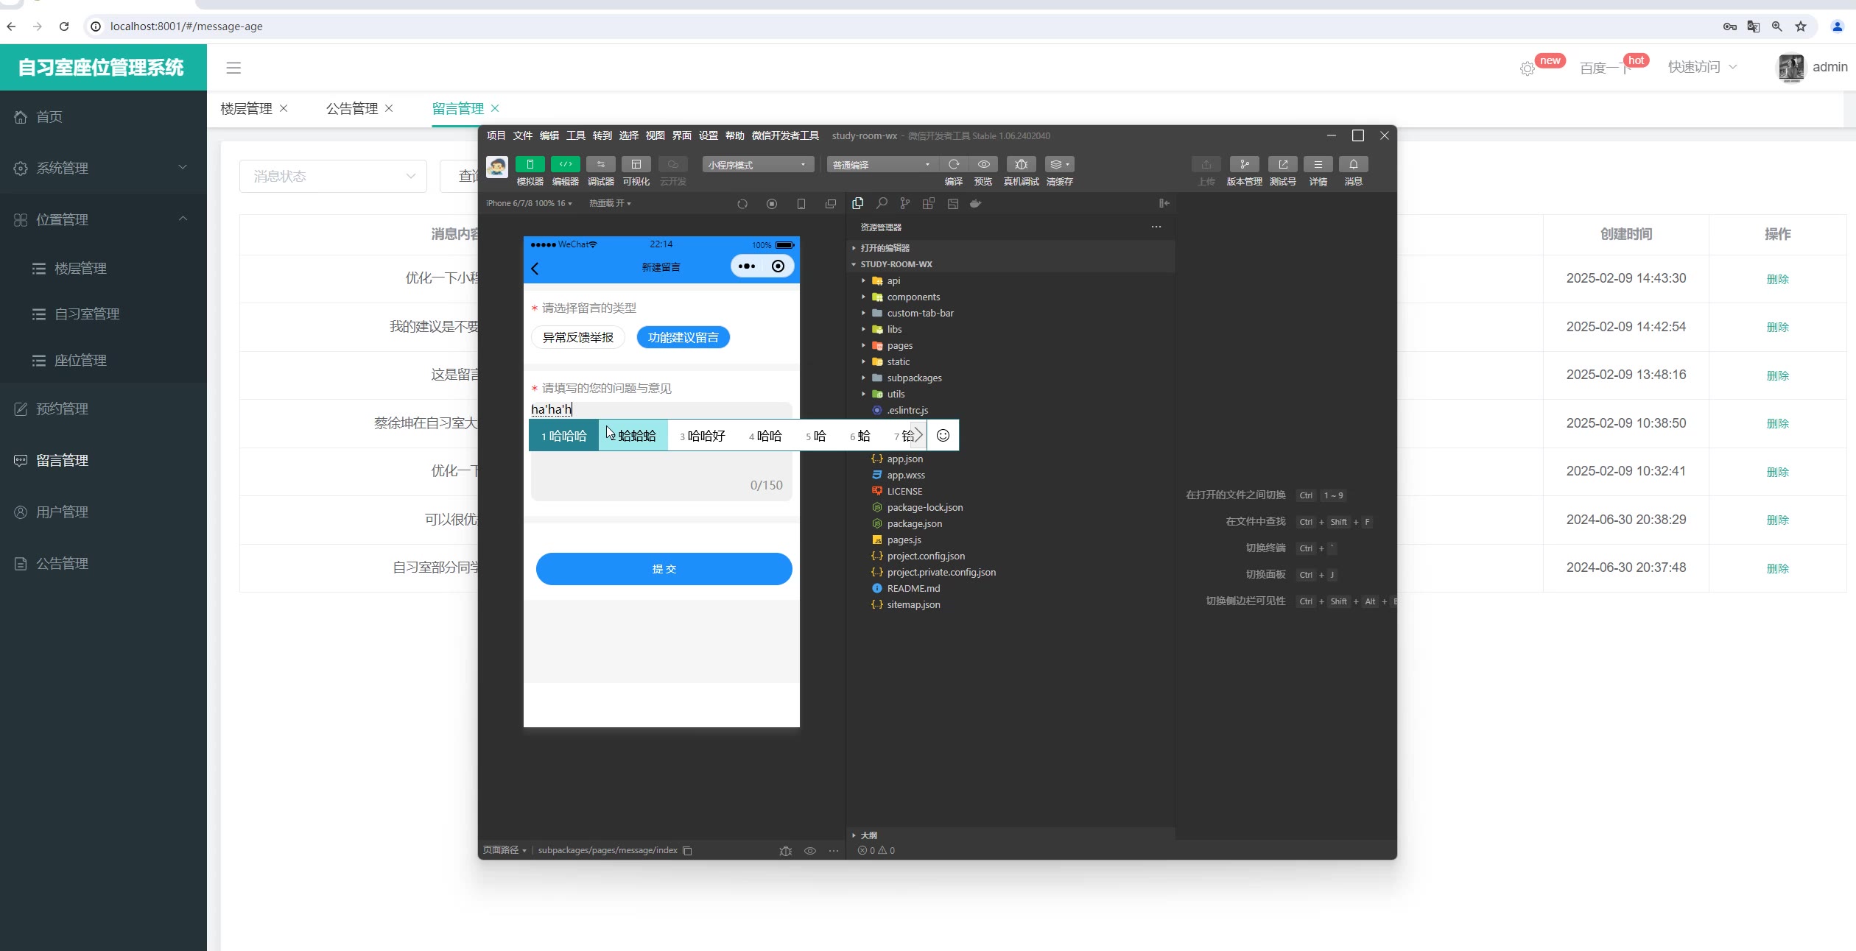Screen dimensions: 1856x951
Task: Select 异常反馈举报 message type chip
Action: coord(578,337)
